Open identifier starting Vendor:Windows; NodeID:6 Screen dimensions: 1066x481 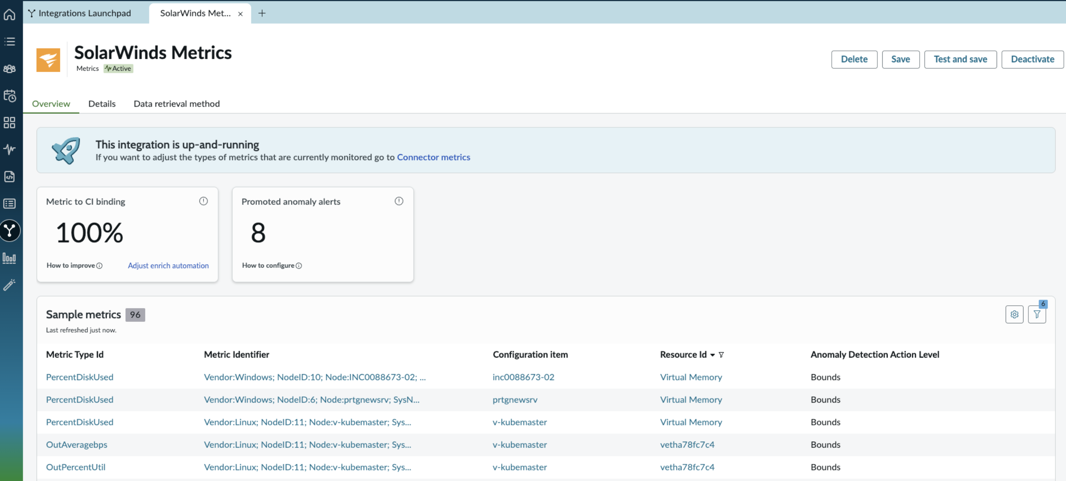coord(312,400)
